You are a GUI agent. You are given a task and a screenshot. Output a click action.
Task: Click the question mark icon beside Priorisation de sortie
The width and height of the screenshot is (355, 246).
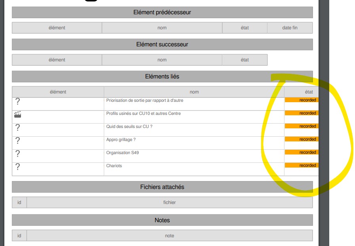pyautogui.click(x=17, y=101)
